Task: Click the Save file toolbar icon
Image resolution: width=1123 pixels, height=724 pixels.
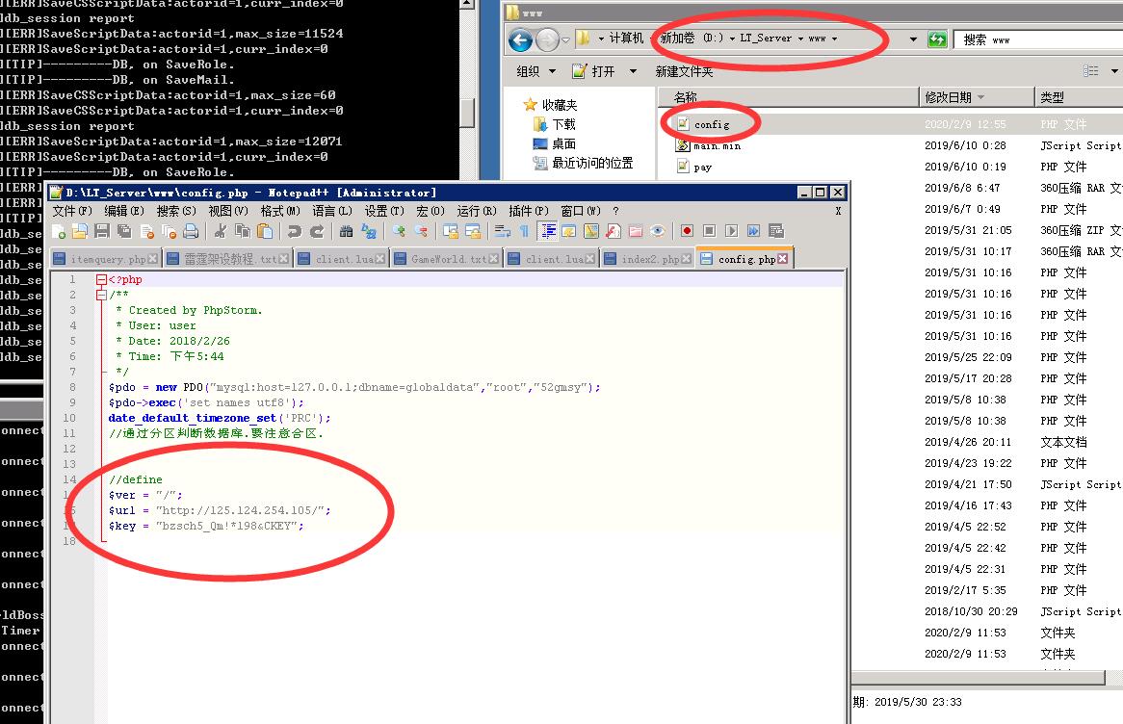Action: click(x=102, y=231)
